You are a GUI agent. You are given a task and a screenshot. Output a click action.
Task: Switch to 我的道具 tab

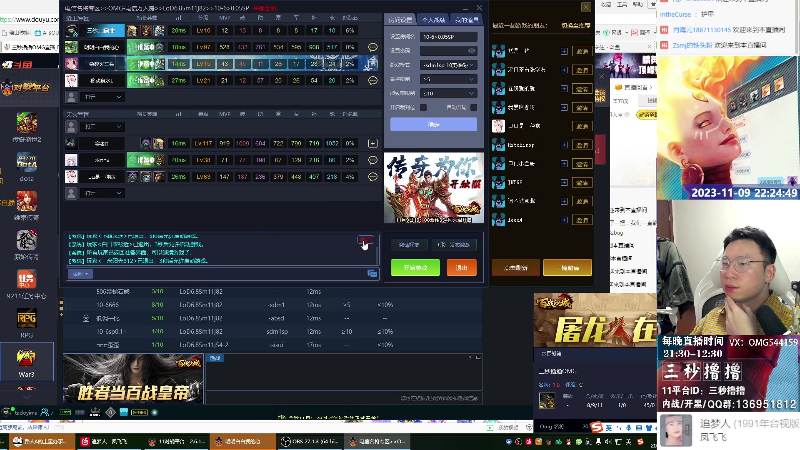(467, 20)
